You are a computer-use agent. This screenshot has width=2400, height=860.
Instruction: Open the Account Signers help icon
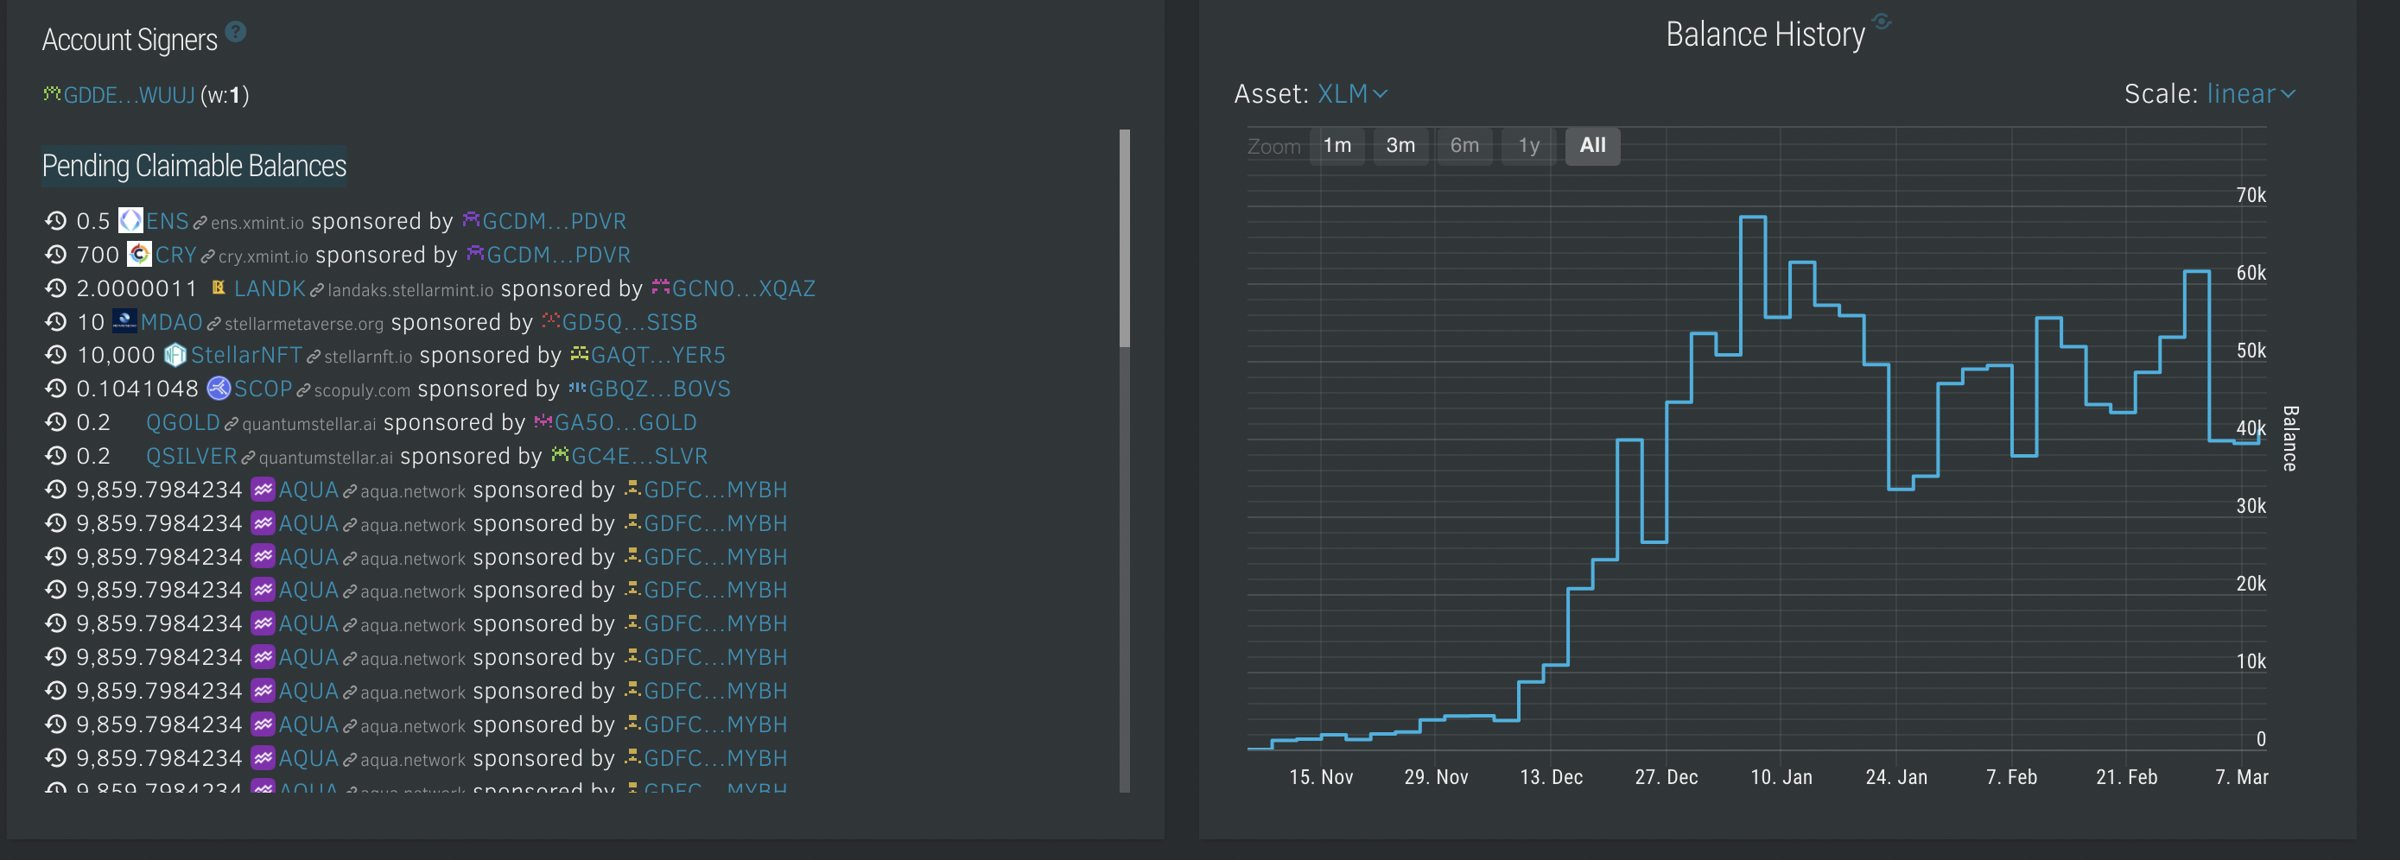[x=237, y=32]
